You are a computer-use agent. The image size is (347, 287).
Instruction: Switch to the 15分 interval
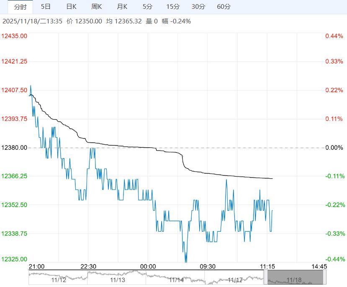coord(173,7)
